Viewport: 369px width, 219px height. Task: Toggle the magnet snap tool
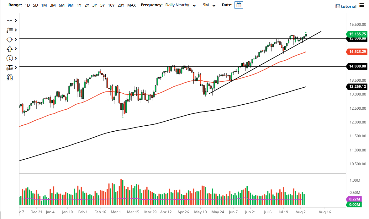click(10, 77)
